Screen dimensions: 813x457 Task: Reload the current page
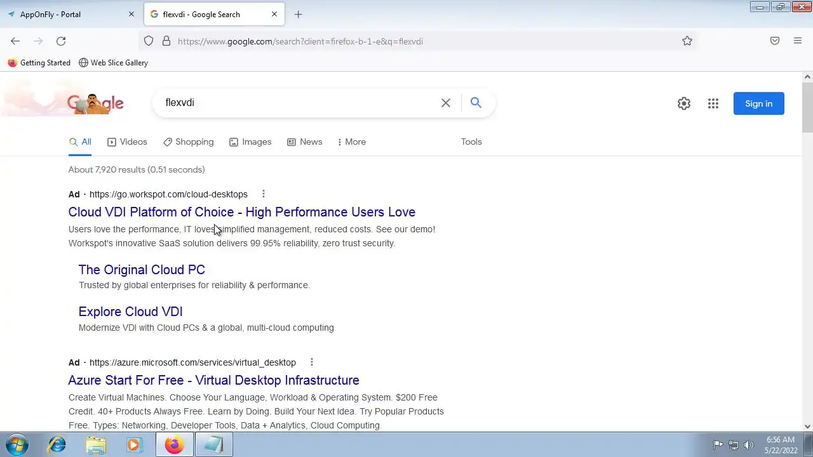[x=61, y=41]
